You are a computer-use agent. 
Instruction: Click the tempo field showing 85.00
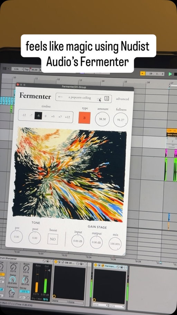pos(35,70)
